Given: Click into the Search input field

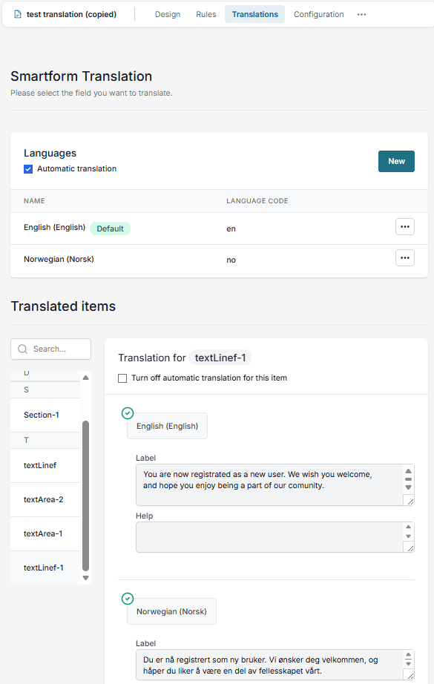Looking at the screenshot, I should click(x=51, y=349).
